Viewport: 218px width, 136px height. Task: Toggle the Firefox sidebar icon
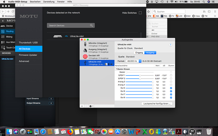(209, 12)
